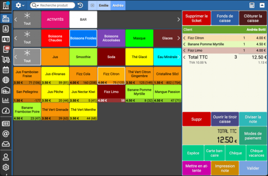268x176 pixels.
Task: Click the Recherche produit search field
Action: click(x=54, y=5)
